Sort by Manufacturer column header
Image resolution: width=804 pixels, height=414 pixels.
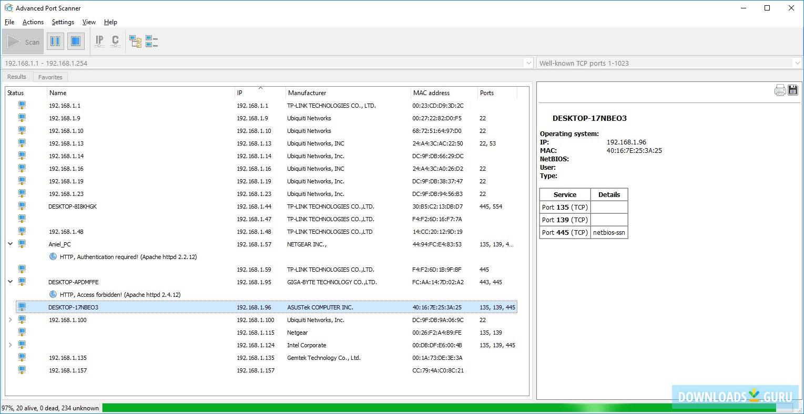click(307, 93)
